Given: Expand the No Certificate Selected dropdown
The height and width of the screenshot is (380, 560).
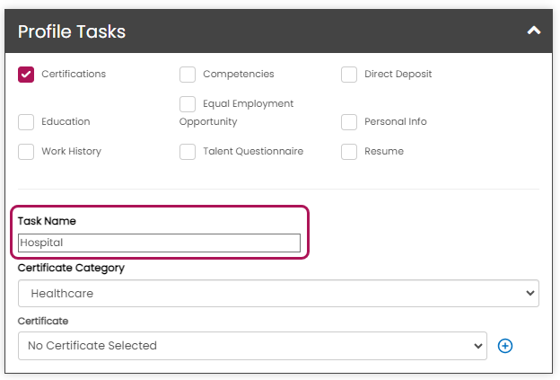Looking at the screenshot, I should click(252, 346).
